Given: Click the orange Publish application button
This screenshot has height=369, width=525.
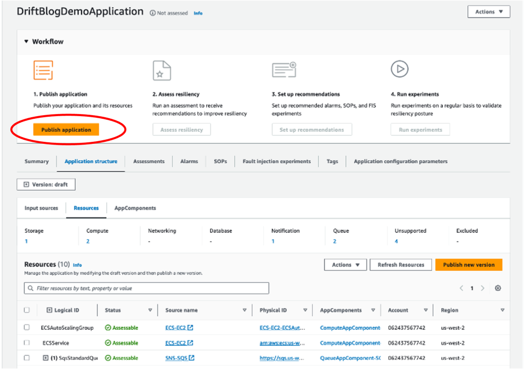Looking at the screenshot, I should (66, 129).
